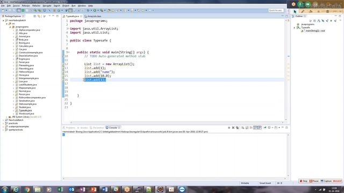The image size is (344, 193).
Task: Click Stop on the screen recorder
Action: tap(304, 181)
